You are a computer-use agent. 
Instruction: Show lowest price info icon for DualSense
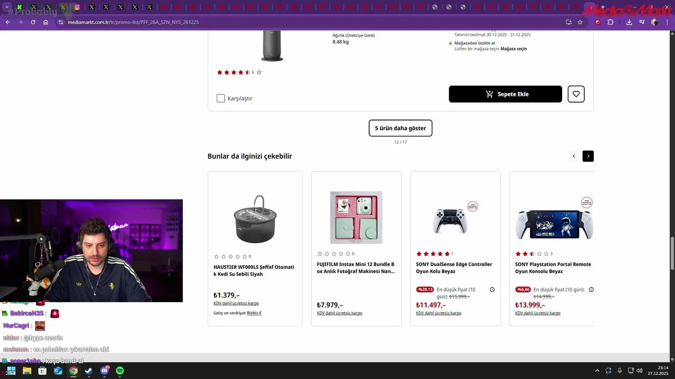[492, 290]
